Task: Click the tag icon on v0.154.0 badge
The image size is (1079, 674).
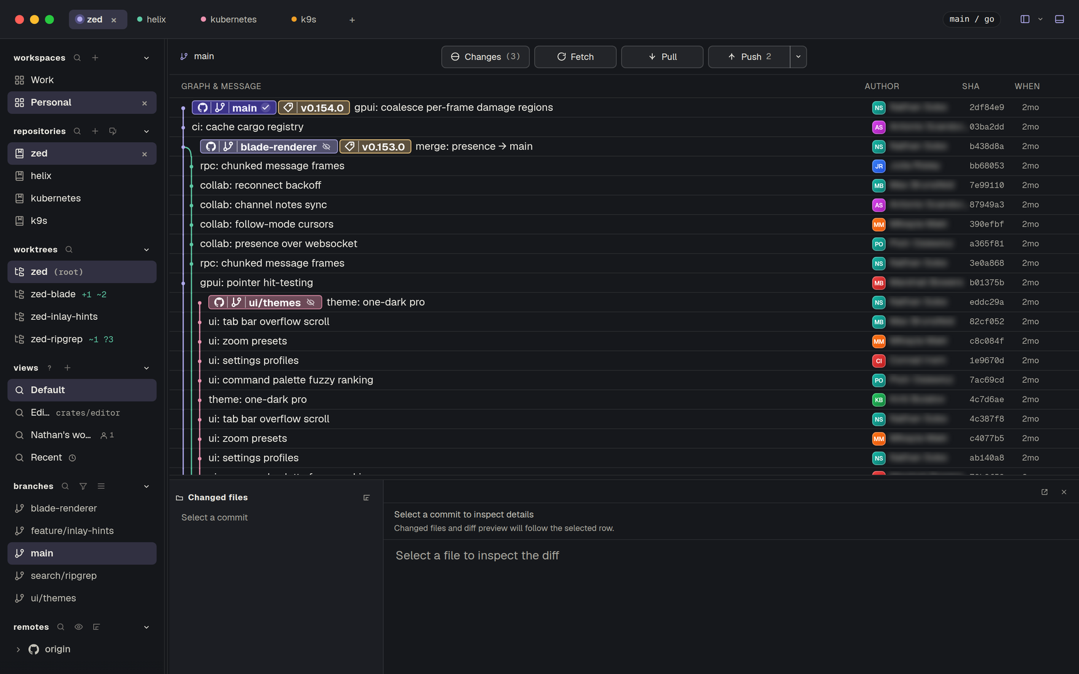Action: [288, 107]
